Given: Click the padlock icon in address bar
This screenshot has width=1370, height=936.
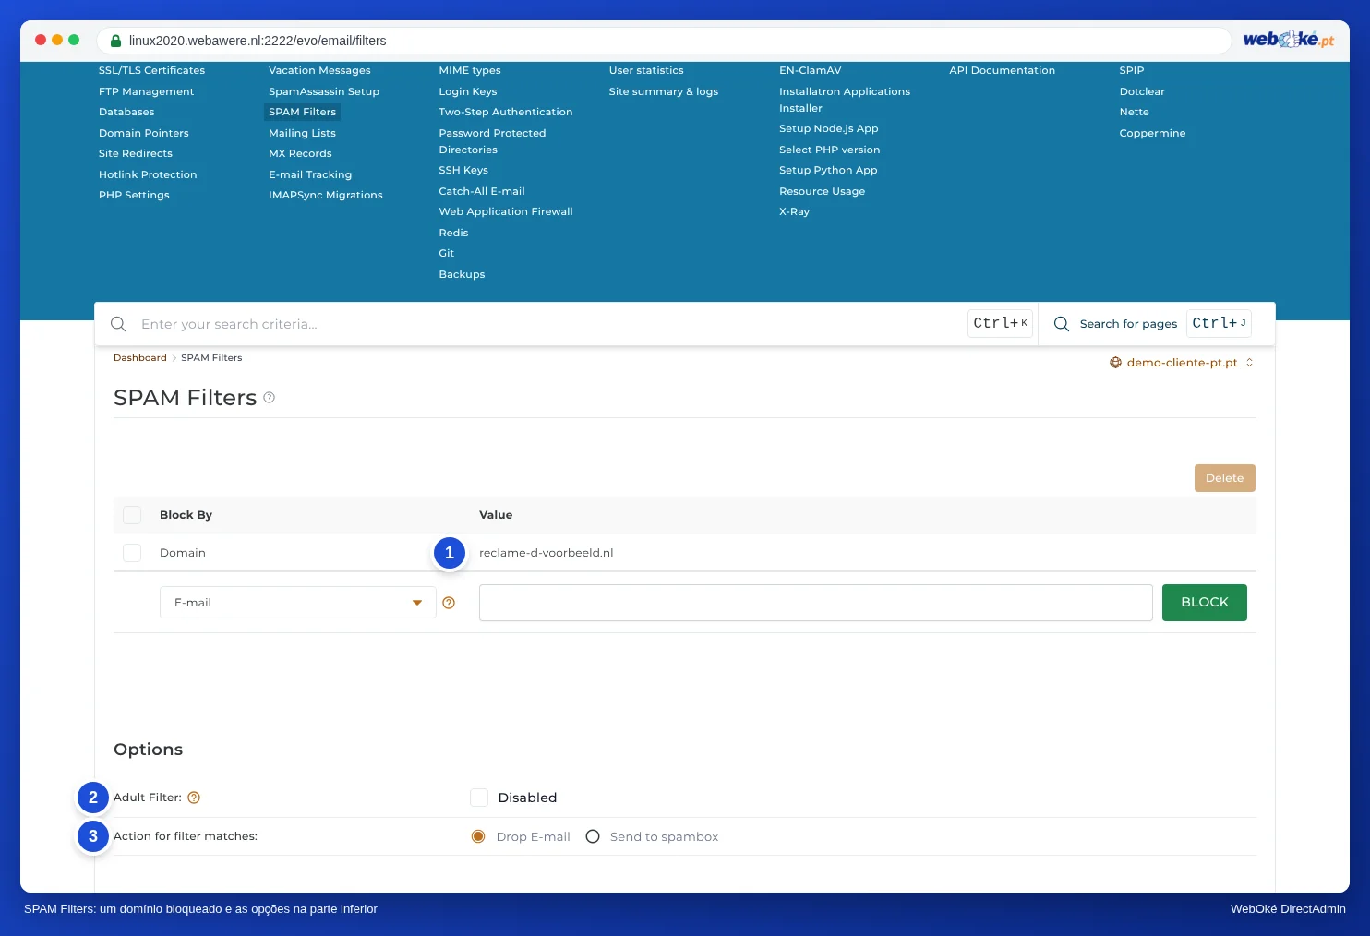Looking at the screenshot, I should (116, 41).
